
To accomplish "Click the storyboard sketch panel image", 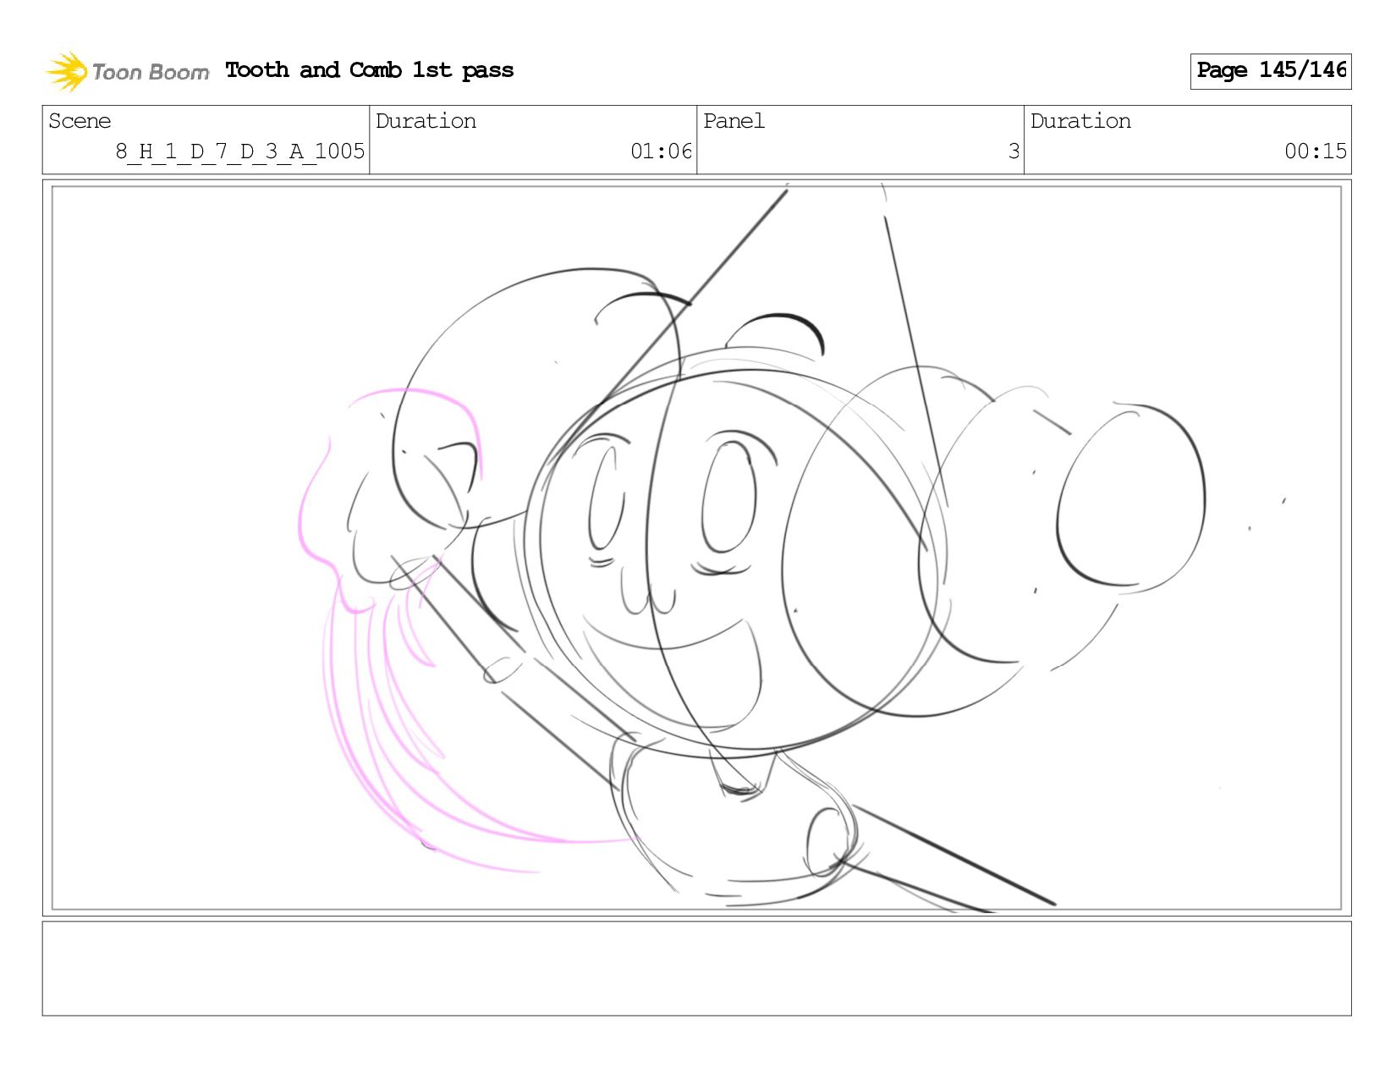I will 697,548.
